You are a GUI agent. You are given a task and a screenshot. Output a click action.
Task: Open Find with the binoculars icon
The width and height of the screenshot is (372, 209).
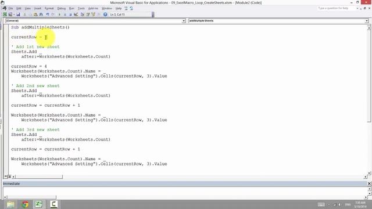click(x=41, y=15)
